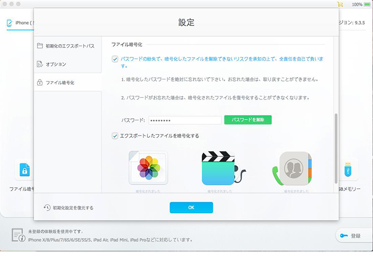Click the 未登録の体験版を使用中です notice text

coord(55,231)
